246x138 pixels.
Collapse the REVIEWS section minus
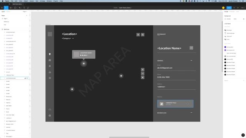191,112
